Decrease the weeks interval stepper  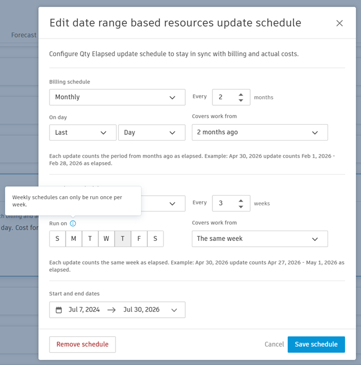coord(241,206)
